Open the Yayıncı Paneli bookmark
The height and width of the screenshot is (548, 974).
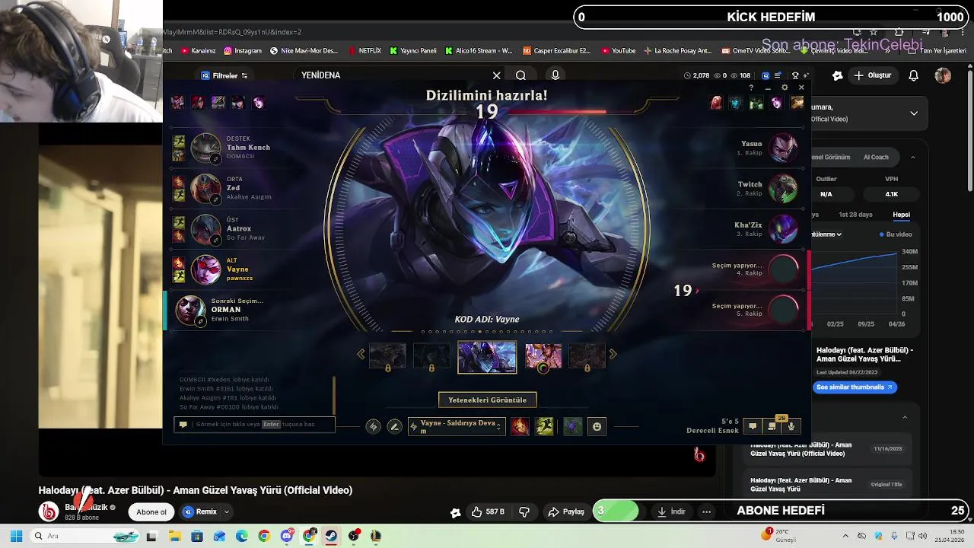[413, 51]
